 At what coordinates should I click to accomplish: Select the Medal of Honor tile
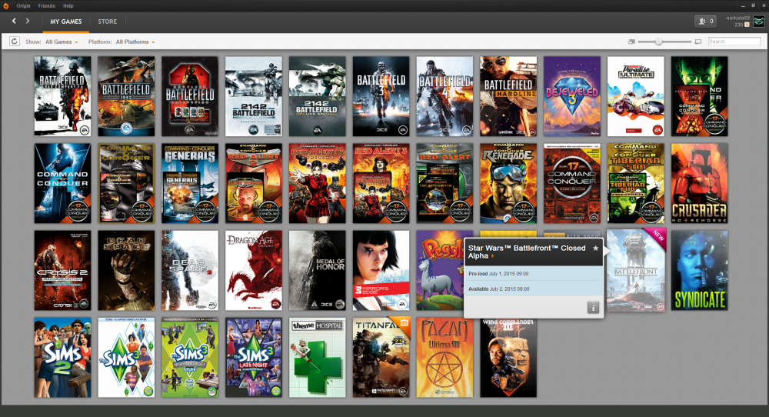(318, 271)
